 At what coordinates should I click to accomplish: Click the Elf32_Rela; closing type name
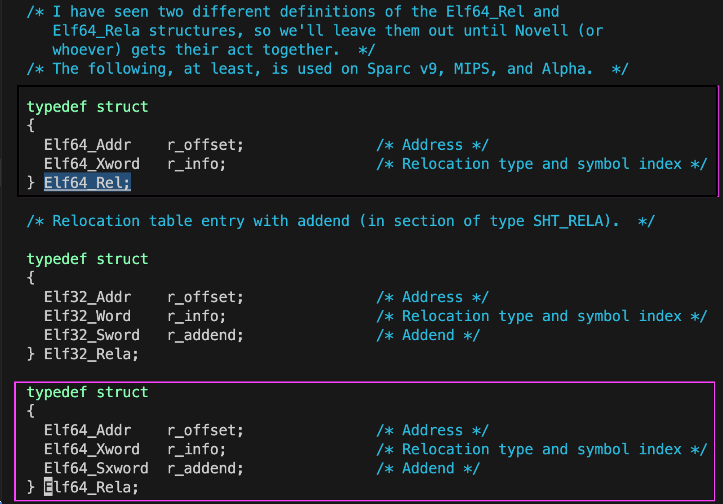pos(91,354)
